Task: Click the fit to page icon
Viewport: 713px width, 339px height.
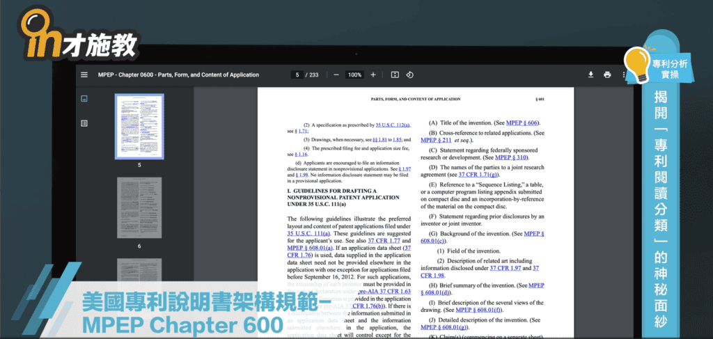Action: coord(395,74)
